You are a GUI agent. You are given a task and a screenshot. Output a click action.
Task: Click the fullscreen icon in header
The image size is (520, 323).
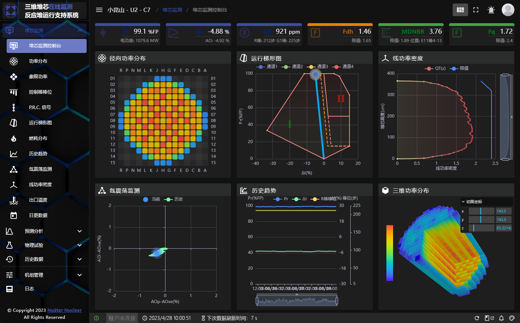[476, 10]
